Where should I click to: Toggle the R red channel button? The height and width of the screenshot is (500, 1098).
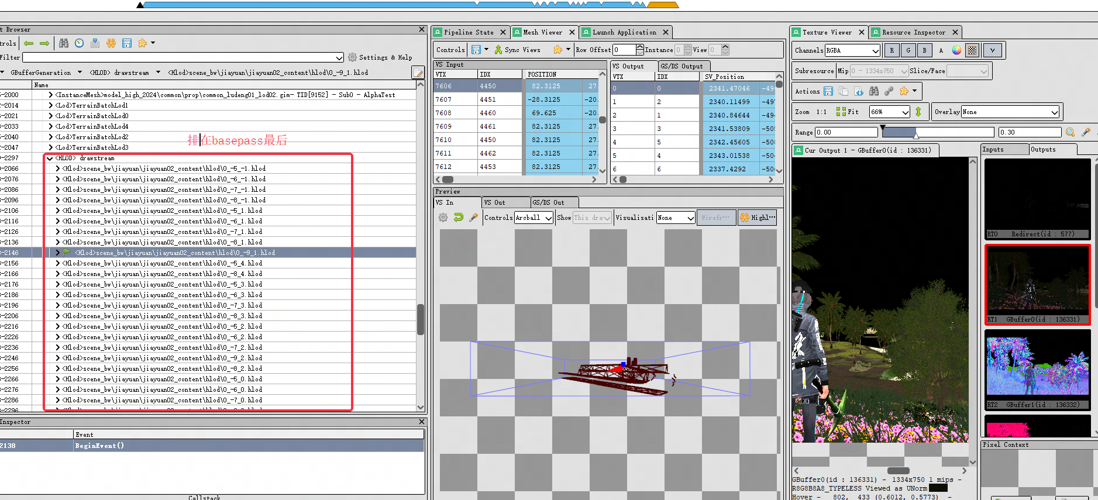892,50
